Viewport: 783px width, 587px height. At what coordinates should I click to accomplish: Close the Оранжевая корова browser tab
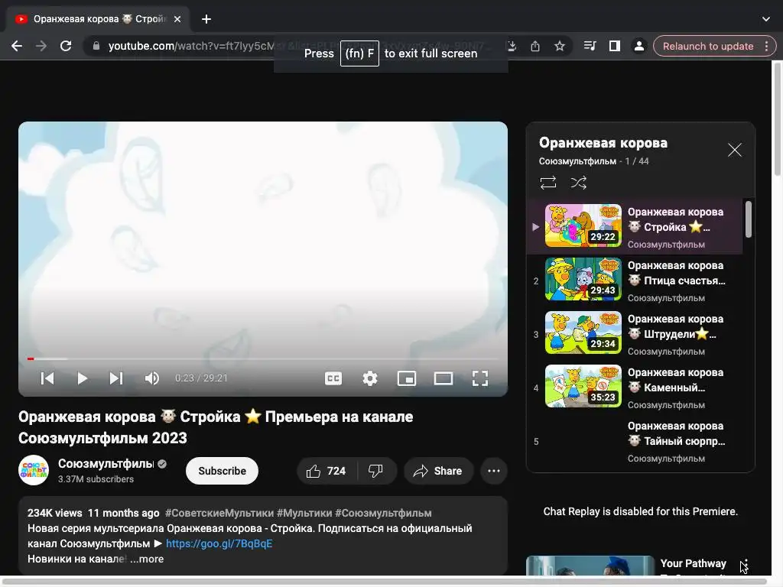pos(177,19)
